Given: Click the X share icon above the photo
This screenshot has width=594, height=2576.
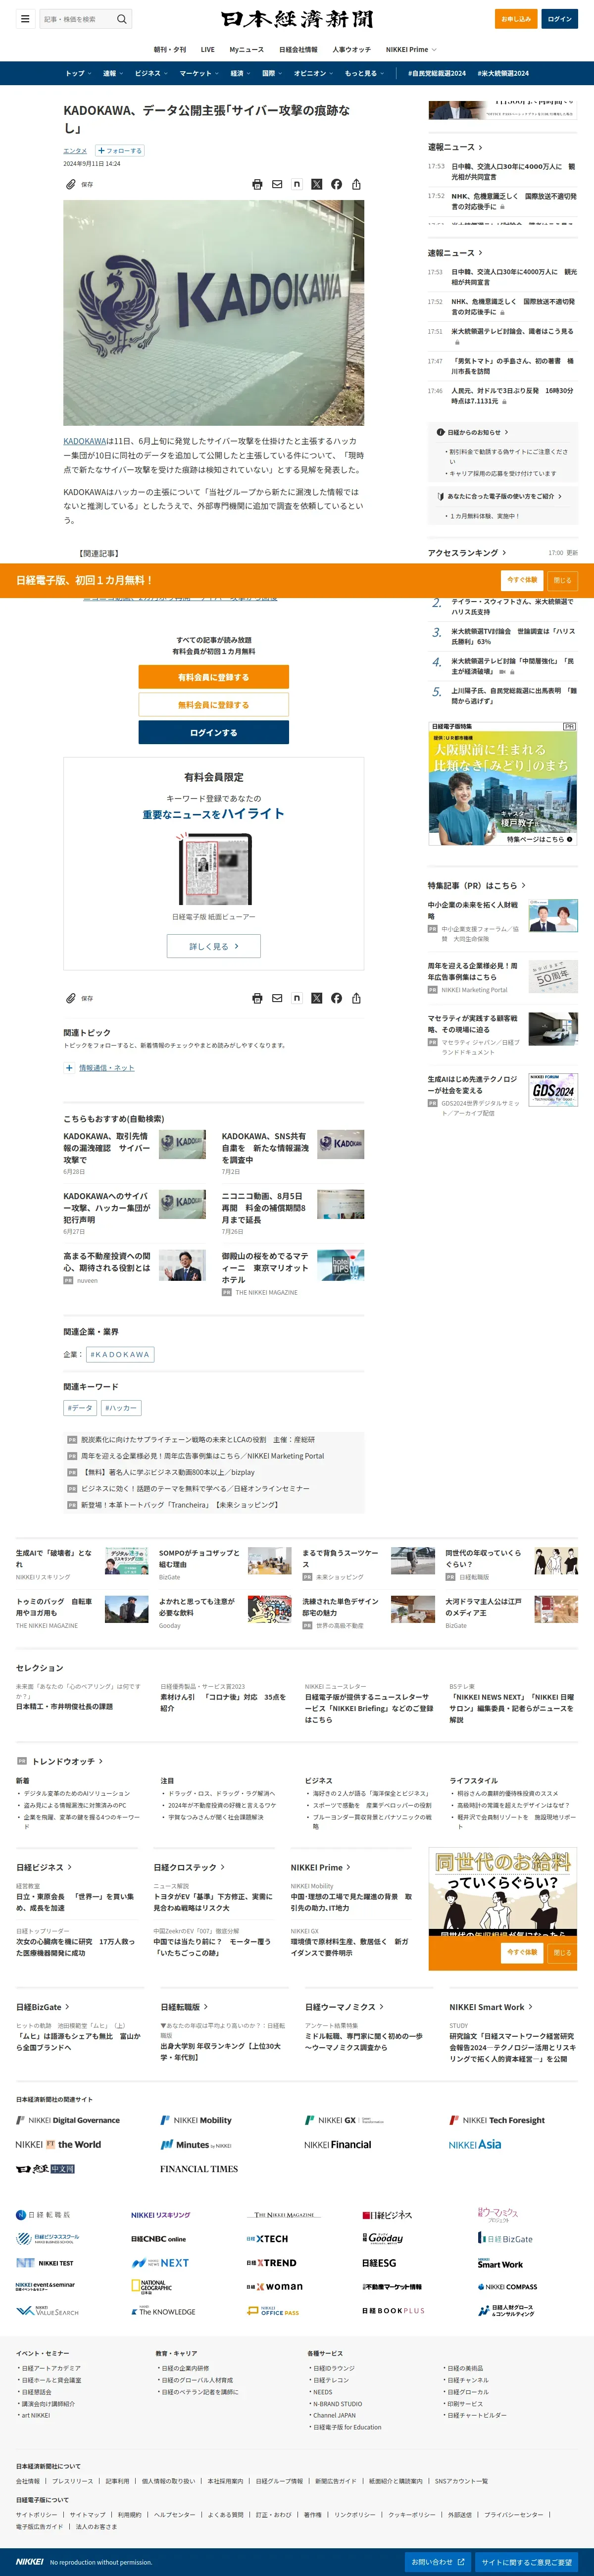Looking at the screenshot, I should coord(316,184).
